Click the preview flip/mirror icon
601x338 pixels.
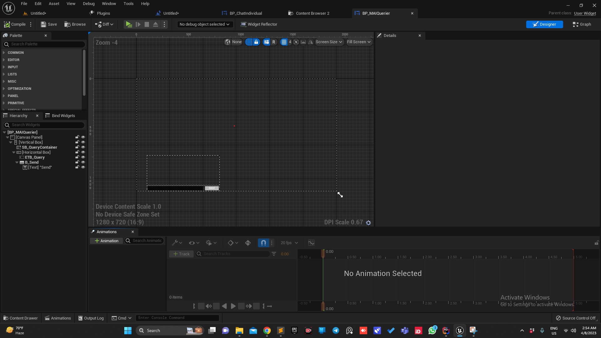coord(310,42)
